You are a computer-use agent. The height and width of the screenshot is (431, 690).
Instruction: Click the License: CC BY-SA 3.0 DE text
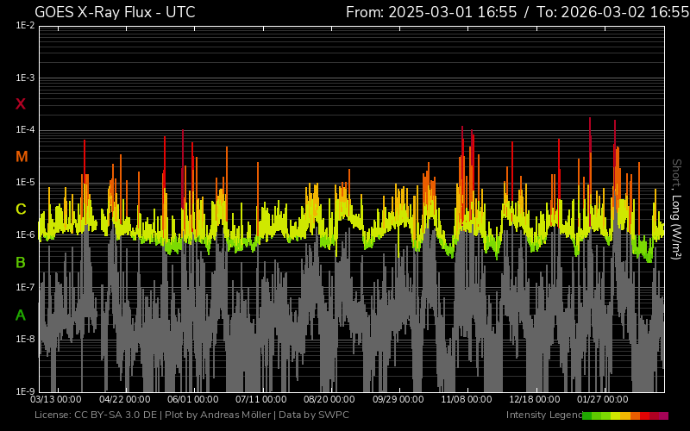pos(96,415)
